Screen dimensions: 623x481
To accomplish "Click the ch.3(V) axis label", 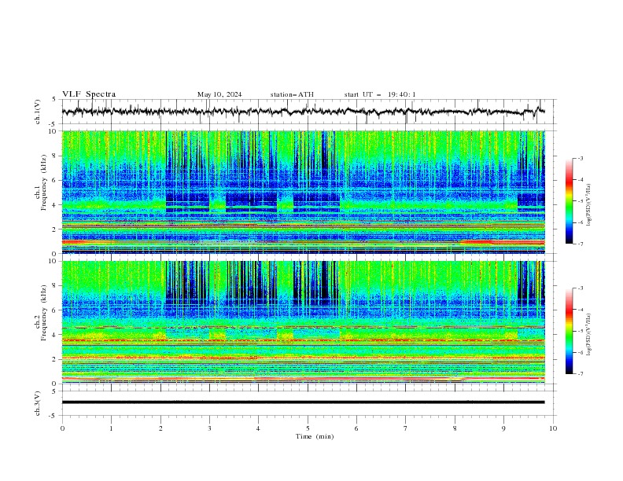I will [x=38, y=403].
